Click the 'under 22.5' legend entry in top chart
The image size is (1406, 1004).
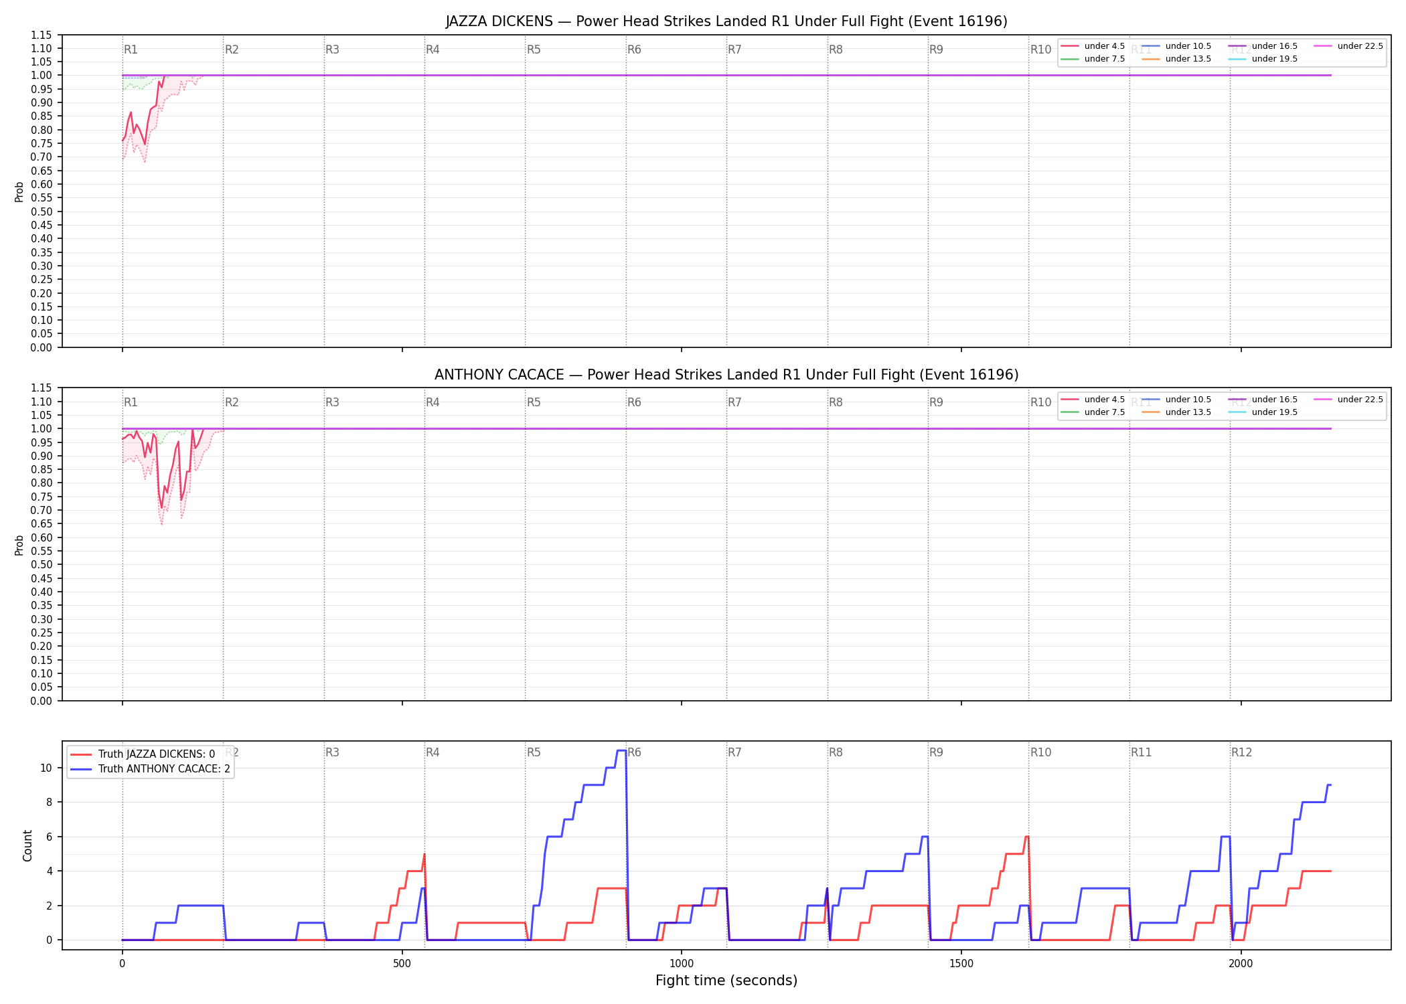tap(1348, 46)
